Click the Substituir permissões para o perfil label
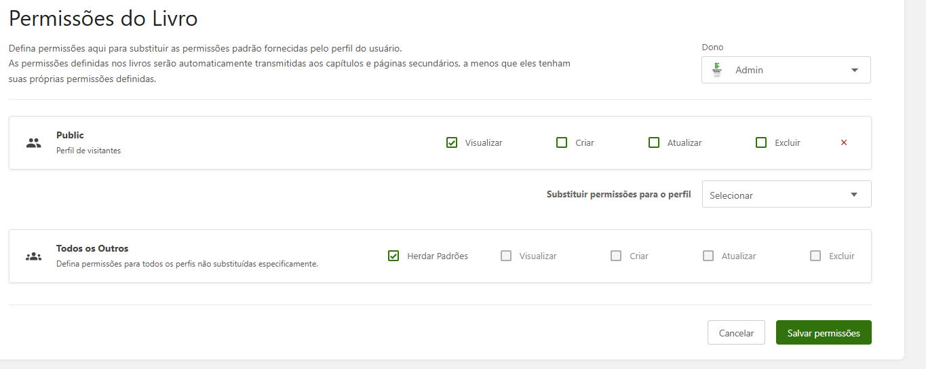926x369 pixels. (x=619, y=194)
